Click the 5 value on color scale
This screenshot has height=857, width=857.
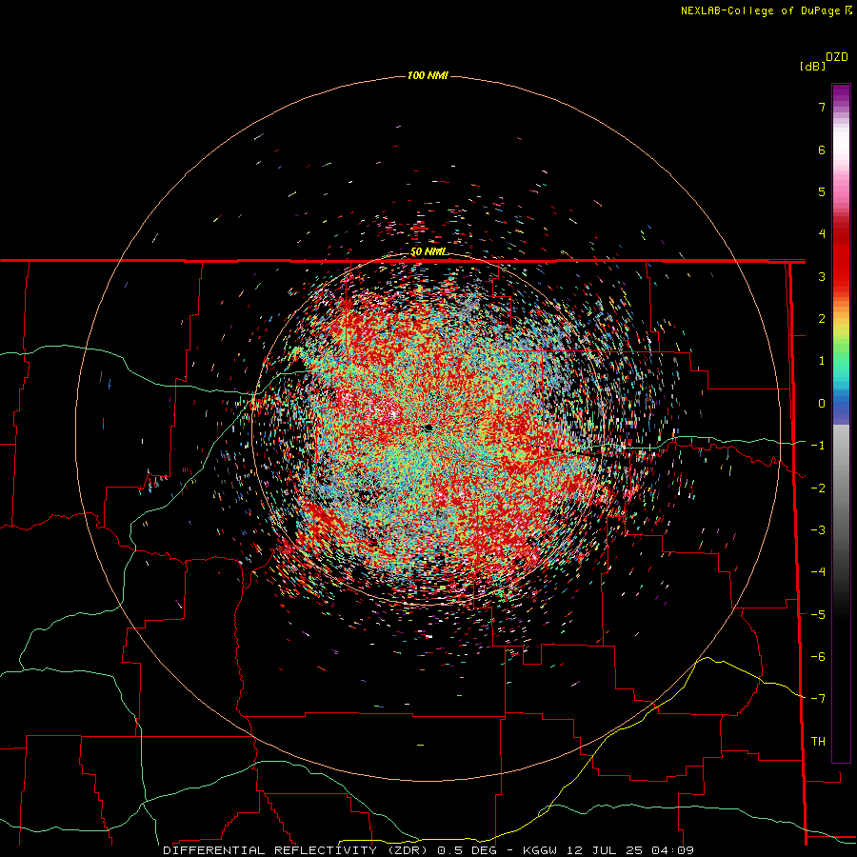click(822, 191)
